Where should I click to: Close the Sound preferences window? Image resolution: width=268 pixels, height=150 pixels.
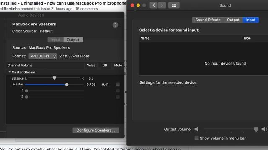pos(132,5)
